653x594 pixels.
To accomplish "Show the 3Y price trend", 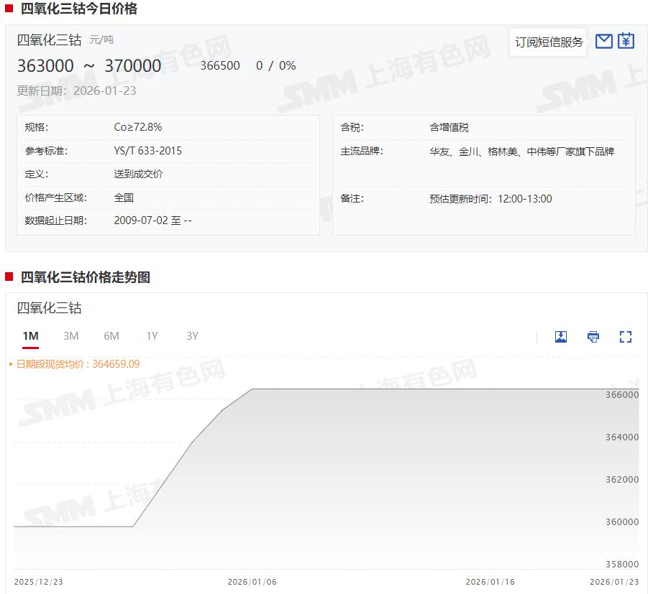I will (x=192, y=336).
